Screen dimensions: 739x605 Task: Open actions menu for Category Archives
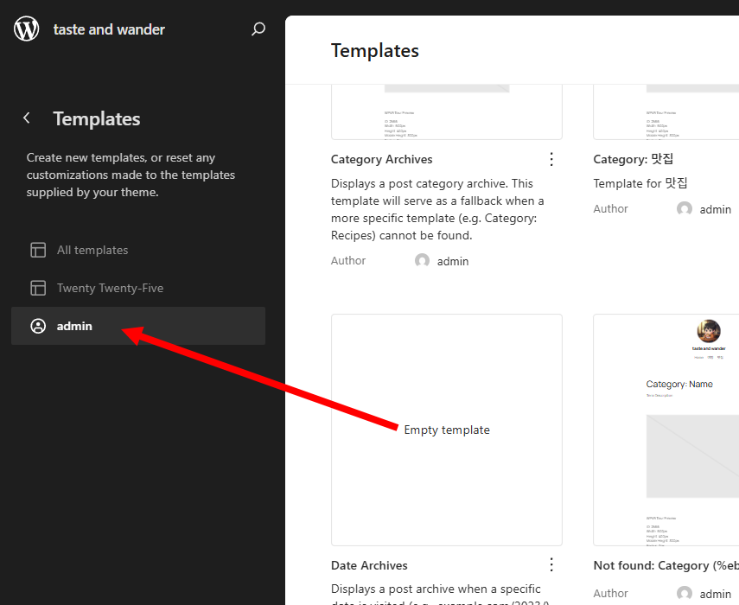click(551, 159)
